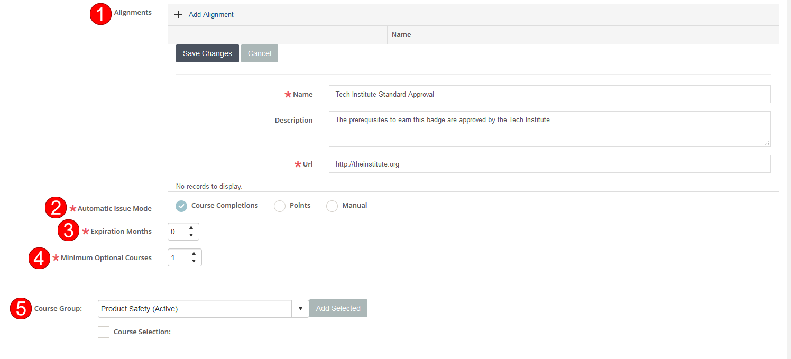Click the Add Selected button
This screenshot has height=359, width=791.
pos(338,309)
